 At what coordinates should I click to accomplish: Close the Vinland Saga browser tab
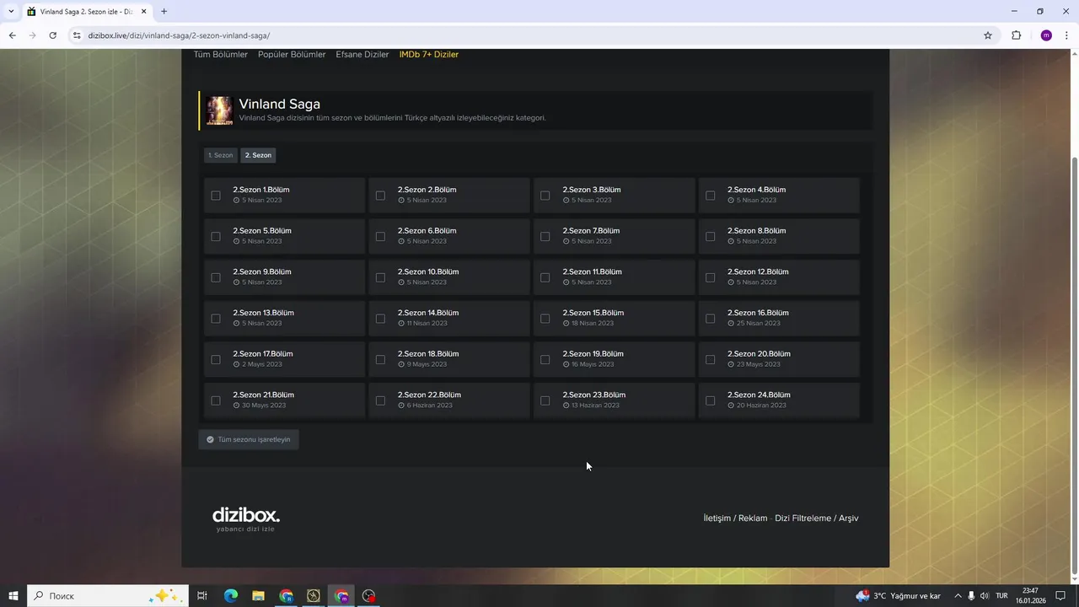(143, 12)
